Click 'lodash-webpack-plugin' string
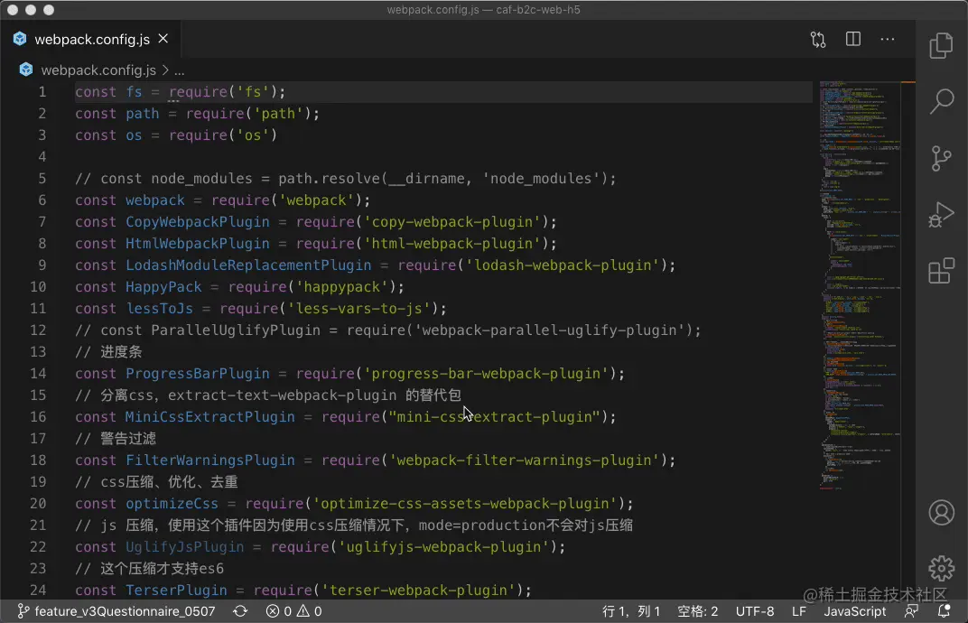This screenshot has height=623, width=968. pyautogui.click(x=563, y=265)
